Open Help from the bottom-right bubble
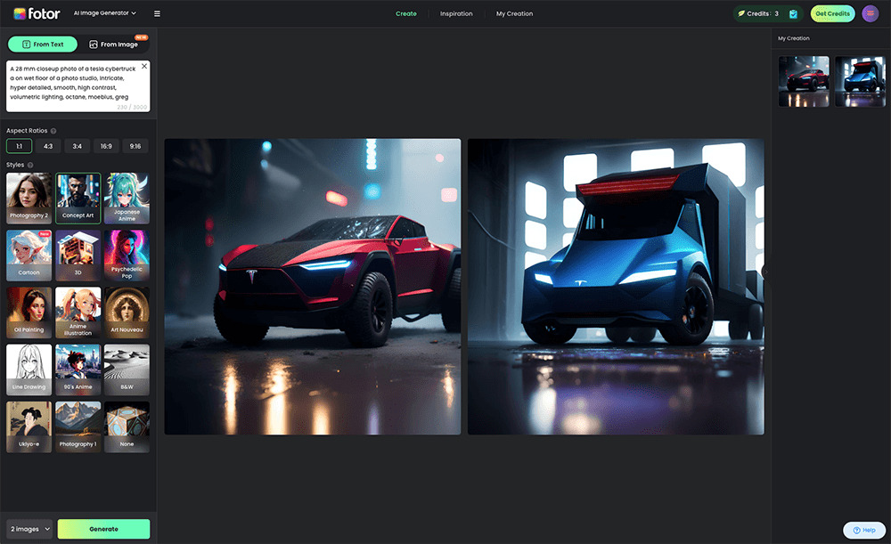This screenshot has height=544, width=891. coord(863,530)
